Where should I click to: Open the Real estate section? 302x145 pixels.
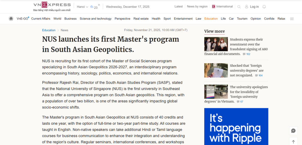(141, 19)
